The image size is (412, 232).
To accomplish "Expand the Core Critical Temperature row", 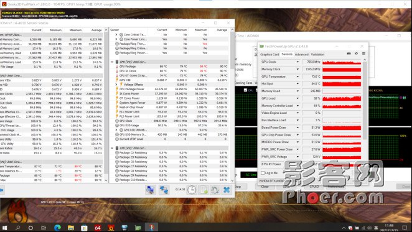I will click(x=116, y=35).
